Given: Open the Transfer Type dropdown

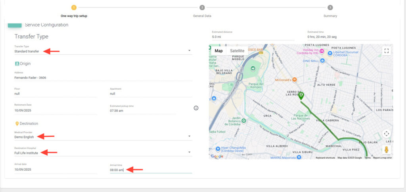Looking at the screenshot, I should (189, 51).
